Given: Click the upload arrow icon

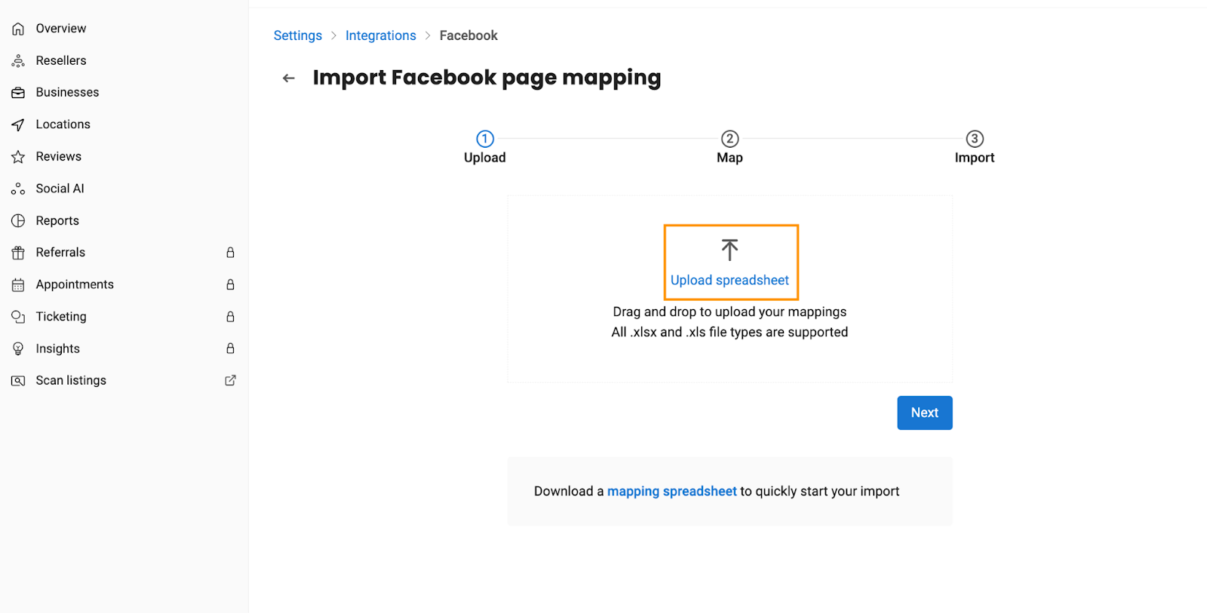Looking at the screenshot, I should point(729,250).
